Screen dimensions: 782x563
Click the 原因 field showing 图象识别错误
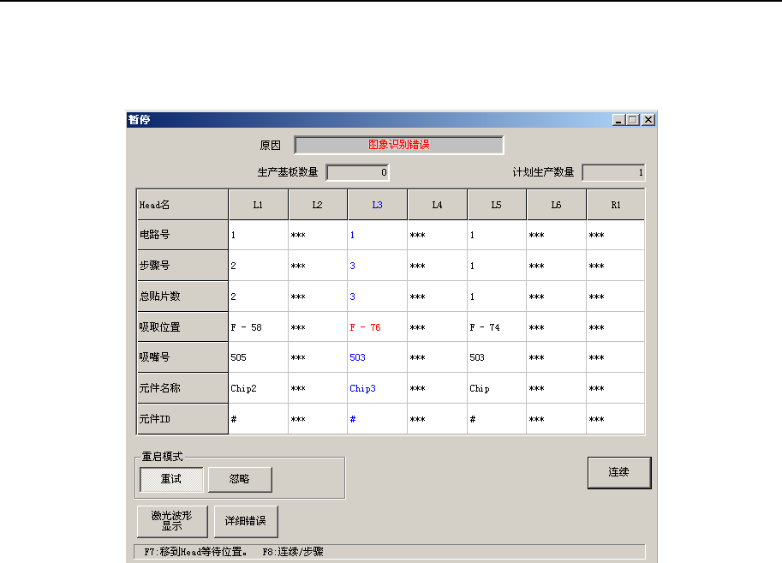tap(399, 145)
